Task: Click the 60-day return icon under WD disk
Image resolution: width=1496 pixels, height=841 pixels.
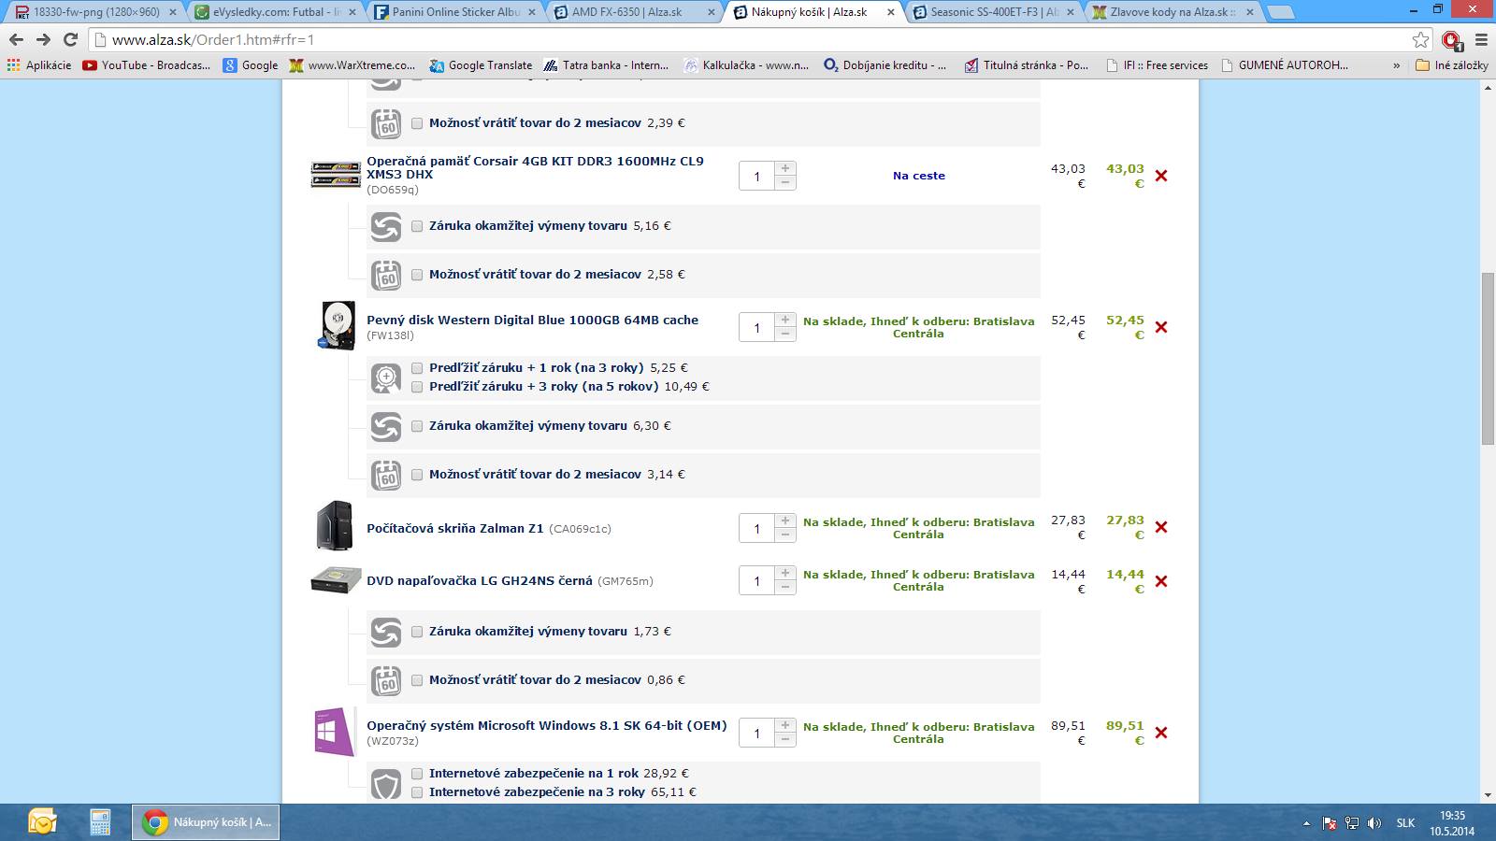Action: tap(386, 475)
